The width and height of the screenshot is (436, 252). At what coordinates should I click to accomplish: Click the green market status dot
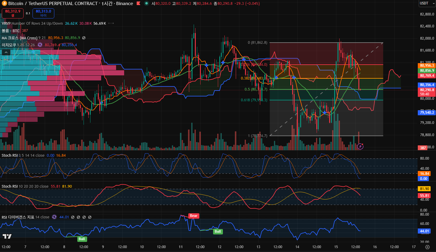(147, 4)
